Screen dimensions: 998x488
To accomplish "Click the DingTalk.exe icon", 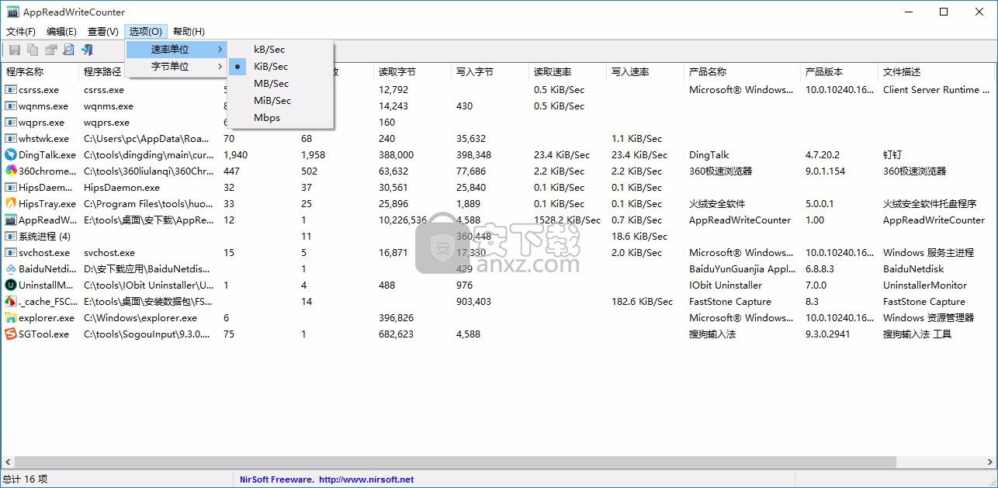I will pos(11,155).
